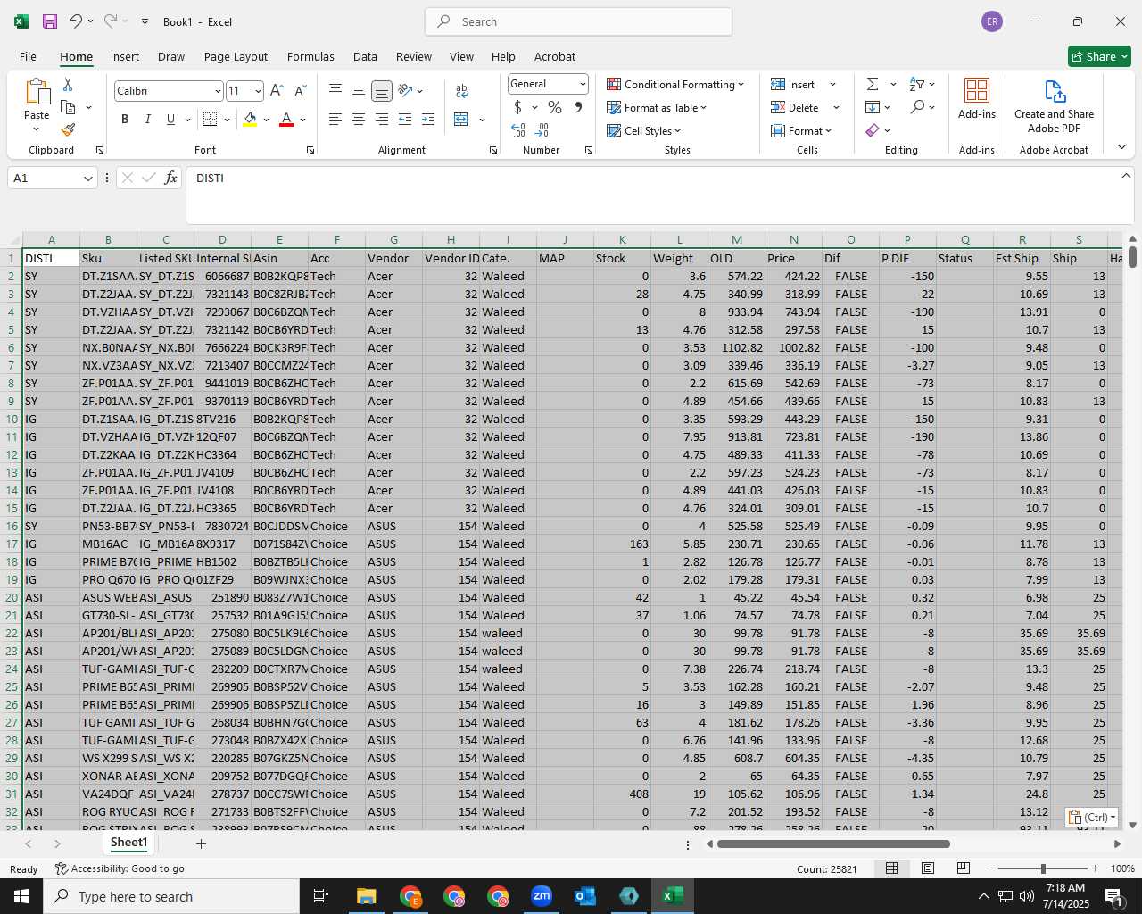Open Paste Options (Ctrl) dropdown

1092,817
